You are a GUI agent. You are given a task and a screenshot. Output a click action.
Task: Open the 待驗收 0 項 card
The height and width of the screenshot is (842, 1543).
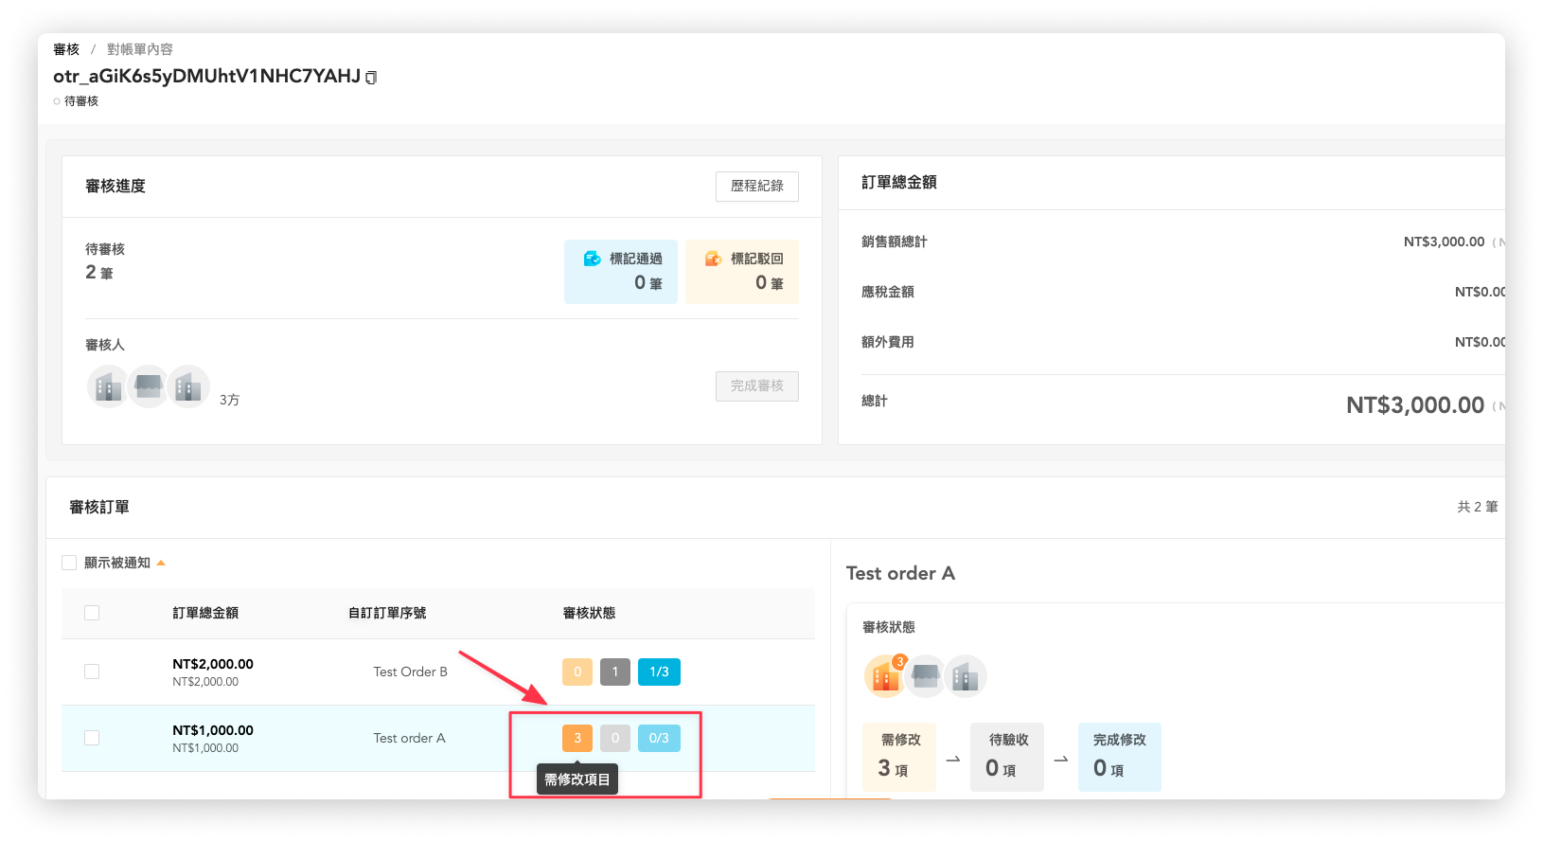[1007, 757]
